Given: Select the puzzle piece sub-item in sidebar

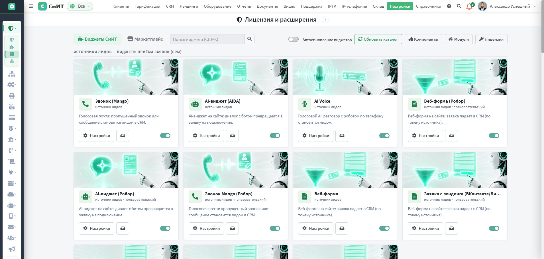Looking at the screenshot, I should [12, 47].
